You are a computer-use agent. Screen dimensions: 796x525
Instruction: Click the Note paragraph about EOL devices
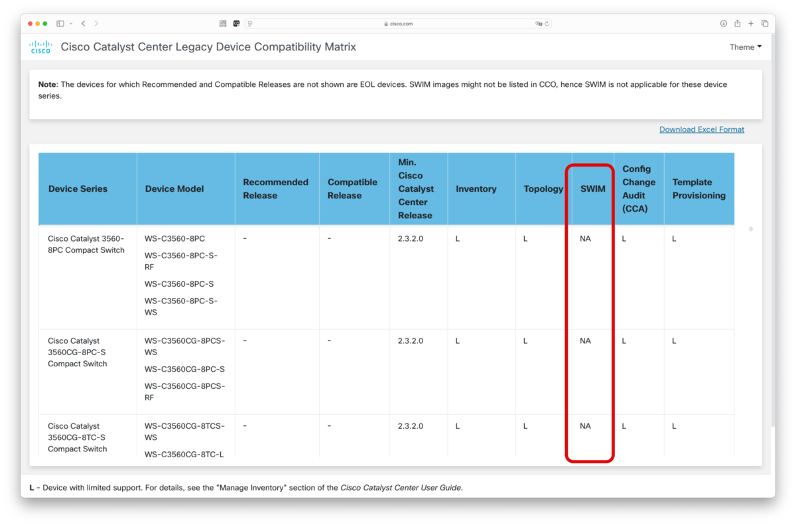(x=383, y=90)
